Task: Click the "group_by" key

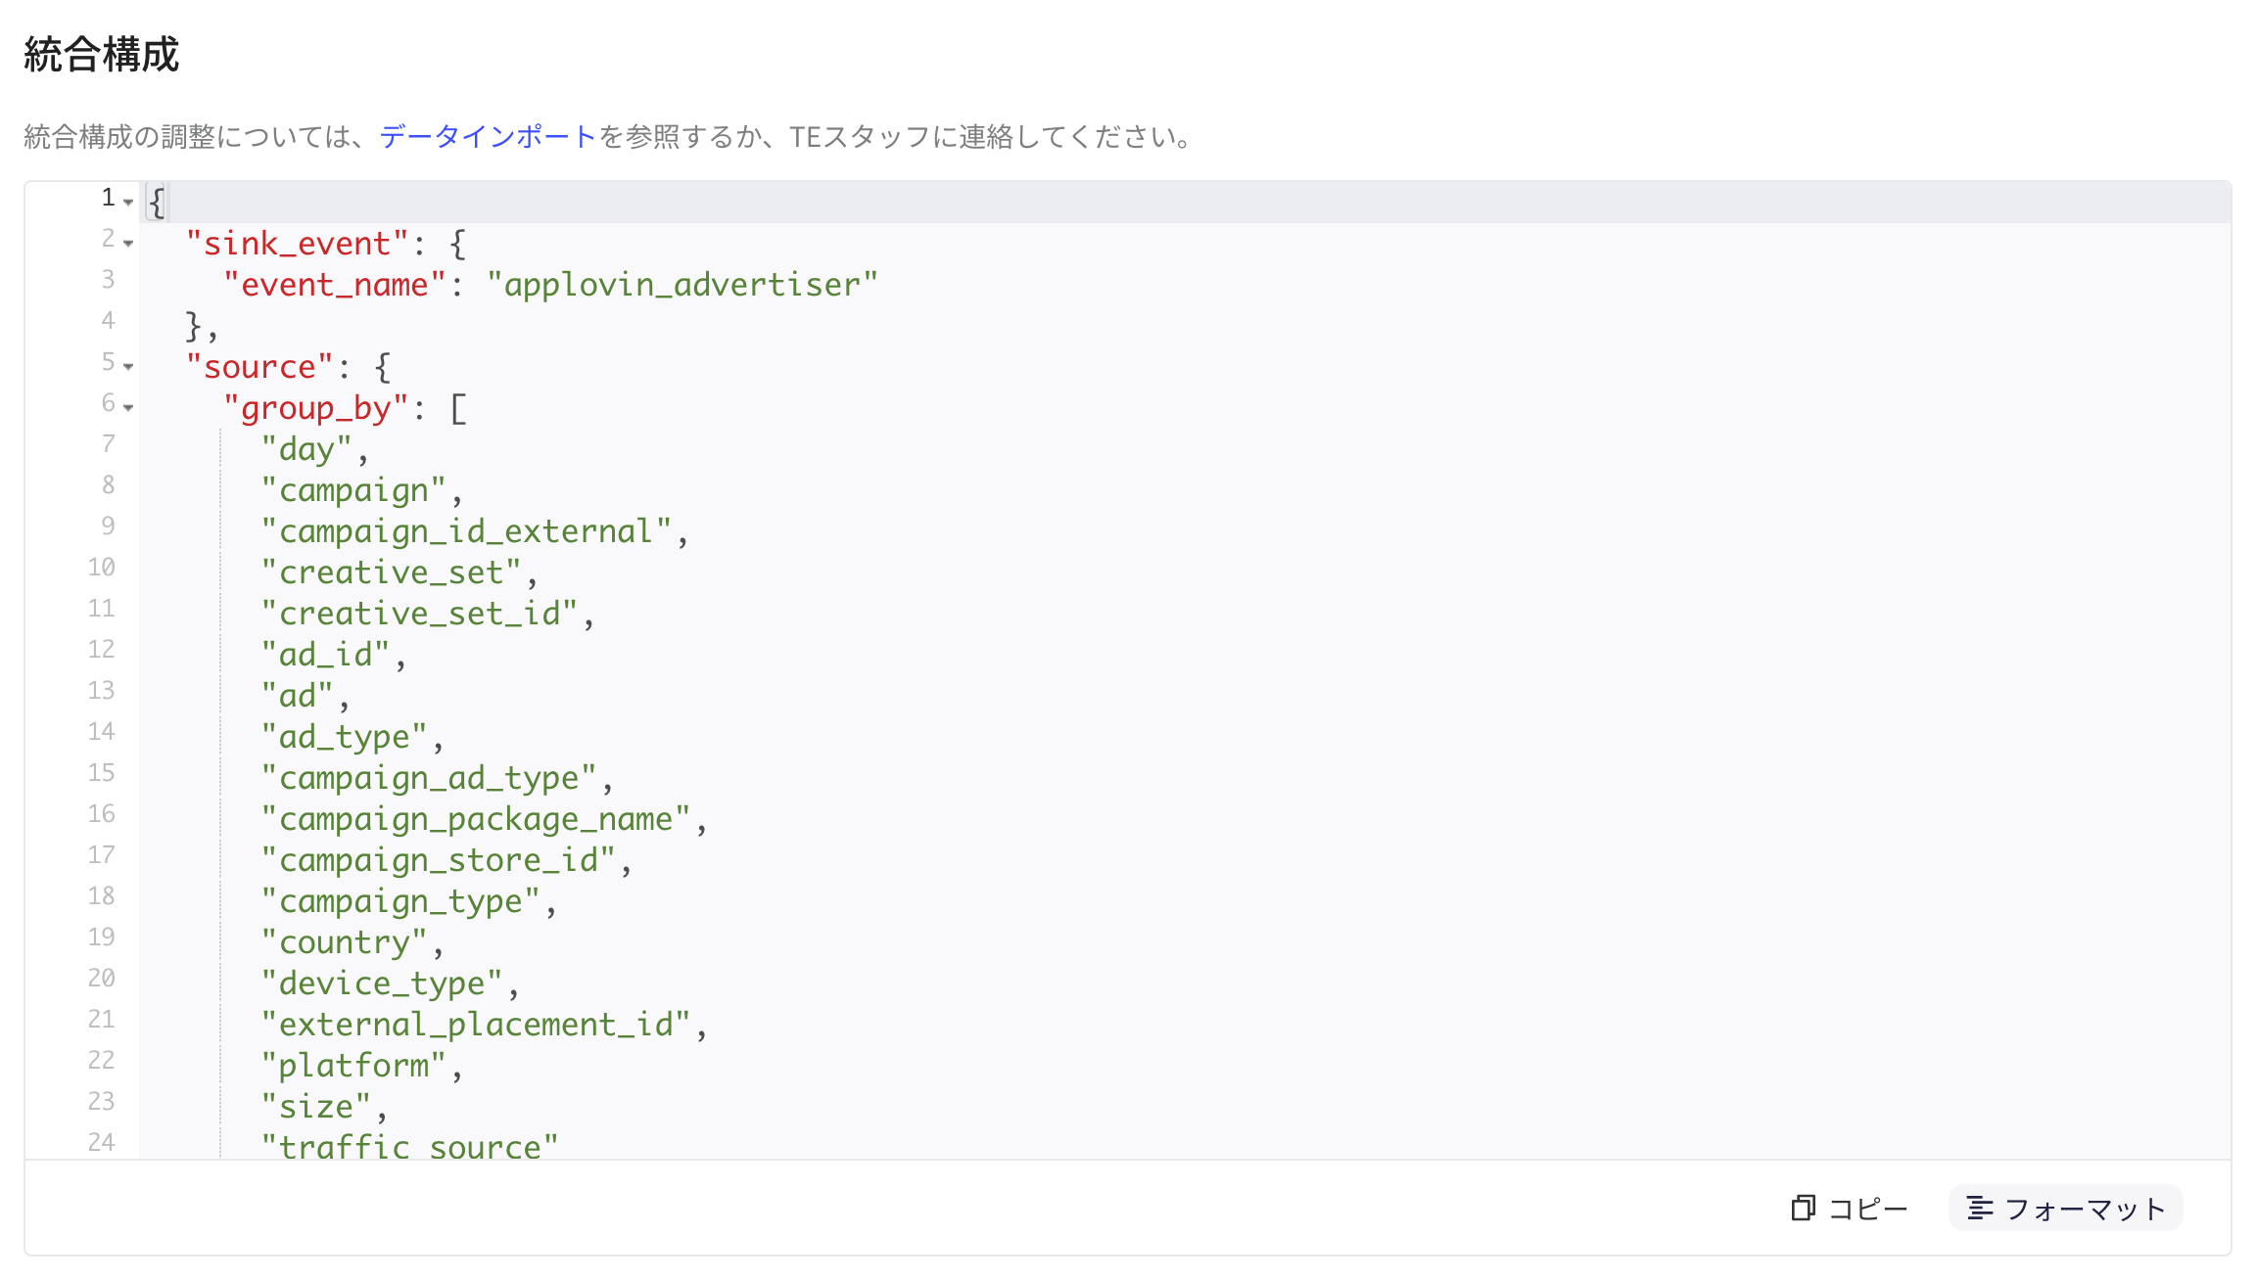Action: 315,408
